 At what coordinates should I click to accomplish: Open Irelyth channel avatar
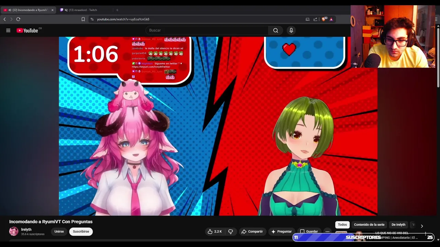[x=14, y=232]
